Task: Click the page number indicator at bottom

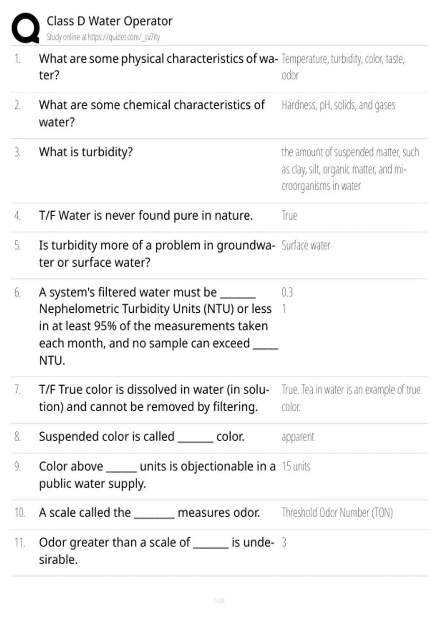Action: pyautogui.click(x=219, y=601)
